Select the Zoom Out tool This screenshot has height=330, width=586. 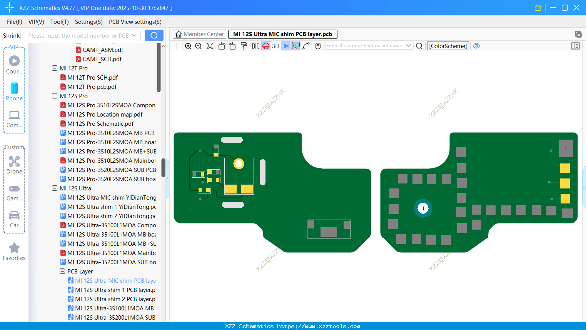[x=198, y=46]
